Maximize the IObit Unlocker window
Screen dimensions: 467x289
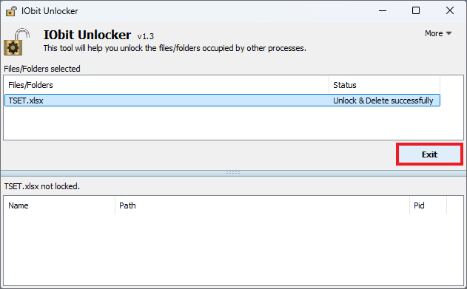click(x=416, y=10)
